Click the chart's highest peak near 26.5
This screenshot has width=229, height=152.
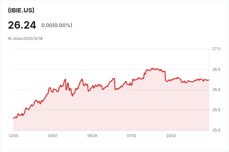coord(152,68)
